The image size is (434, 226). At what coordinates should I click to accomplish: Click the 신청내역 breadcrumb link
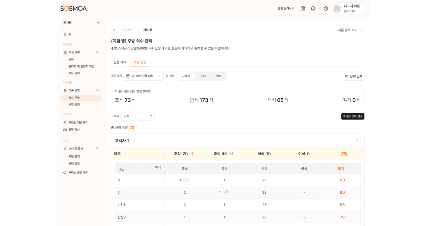[x=127, y=30]
